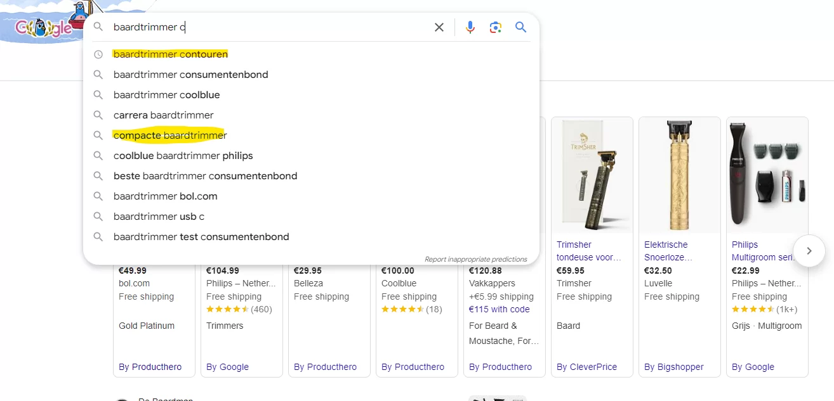
Task: Select suggestion 'baardtrimmer test consumentenbond'
Action: [311, 237]
